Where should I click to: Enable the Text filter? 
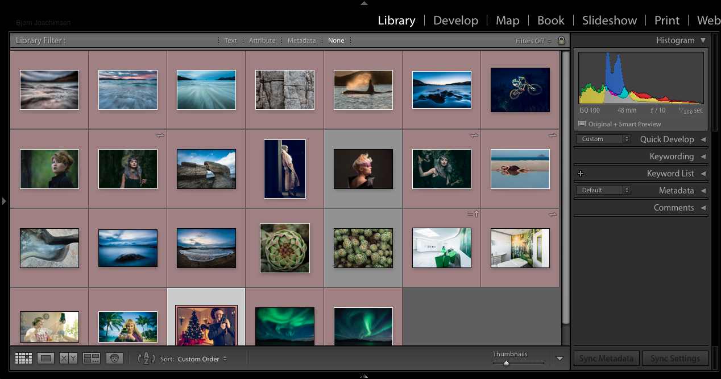click(x=230, y=40)
